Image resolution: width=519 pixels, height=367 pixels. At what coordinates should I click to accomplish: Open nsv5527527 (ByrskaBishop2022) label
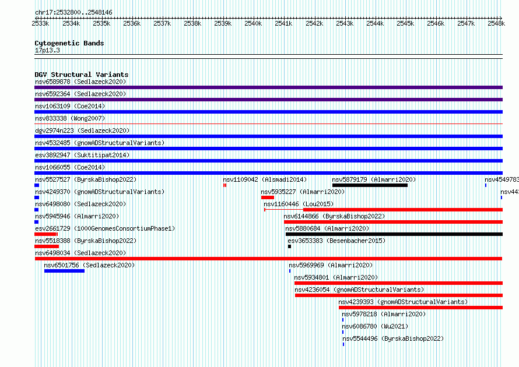point(86,179)
